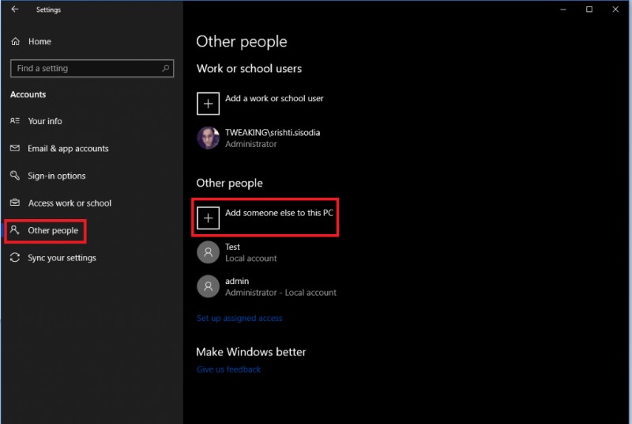Open Sign-in options page
Screen dimensions: 632x424
pos(48,176)
